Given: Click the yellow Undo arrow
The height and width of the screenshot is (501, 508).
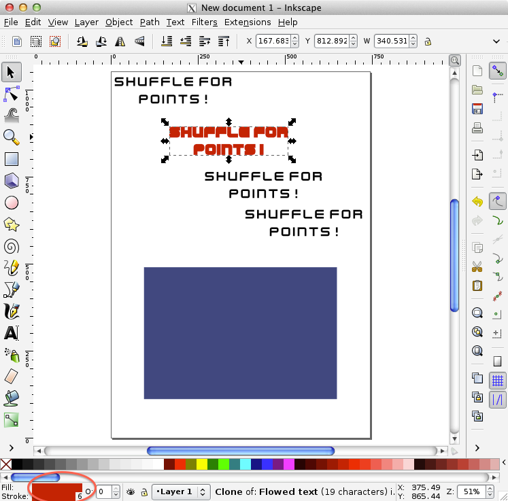Looking at the screenshot, I should [477, 202].
